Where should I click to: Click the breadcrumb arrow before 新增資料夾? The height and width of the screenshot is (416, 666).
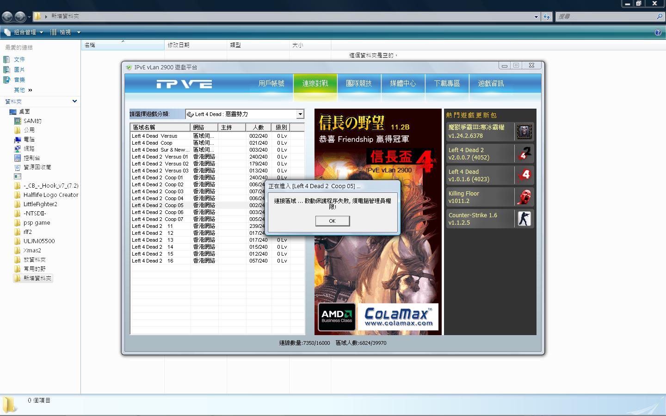(x=46, y=16)
